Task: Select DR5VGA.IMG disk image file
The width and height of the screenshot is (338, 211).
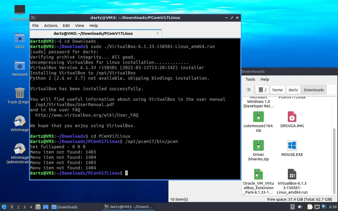Action: (292, 119)
